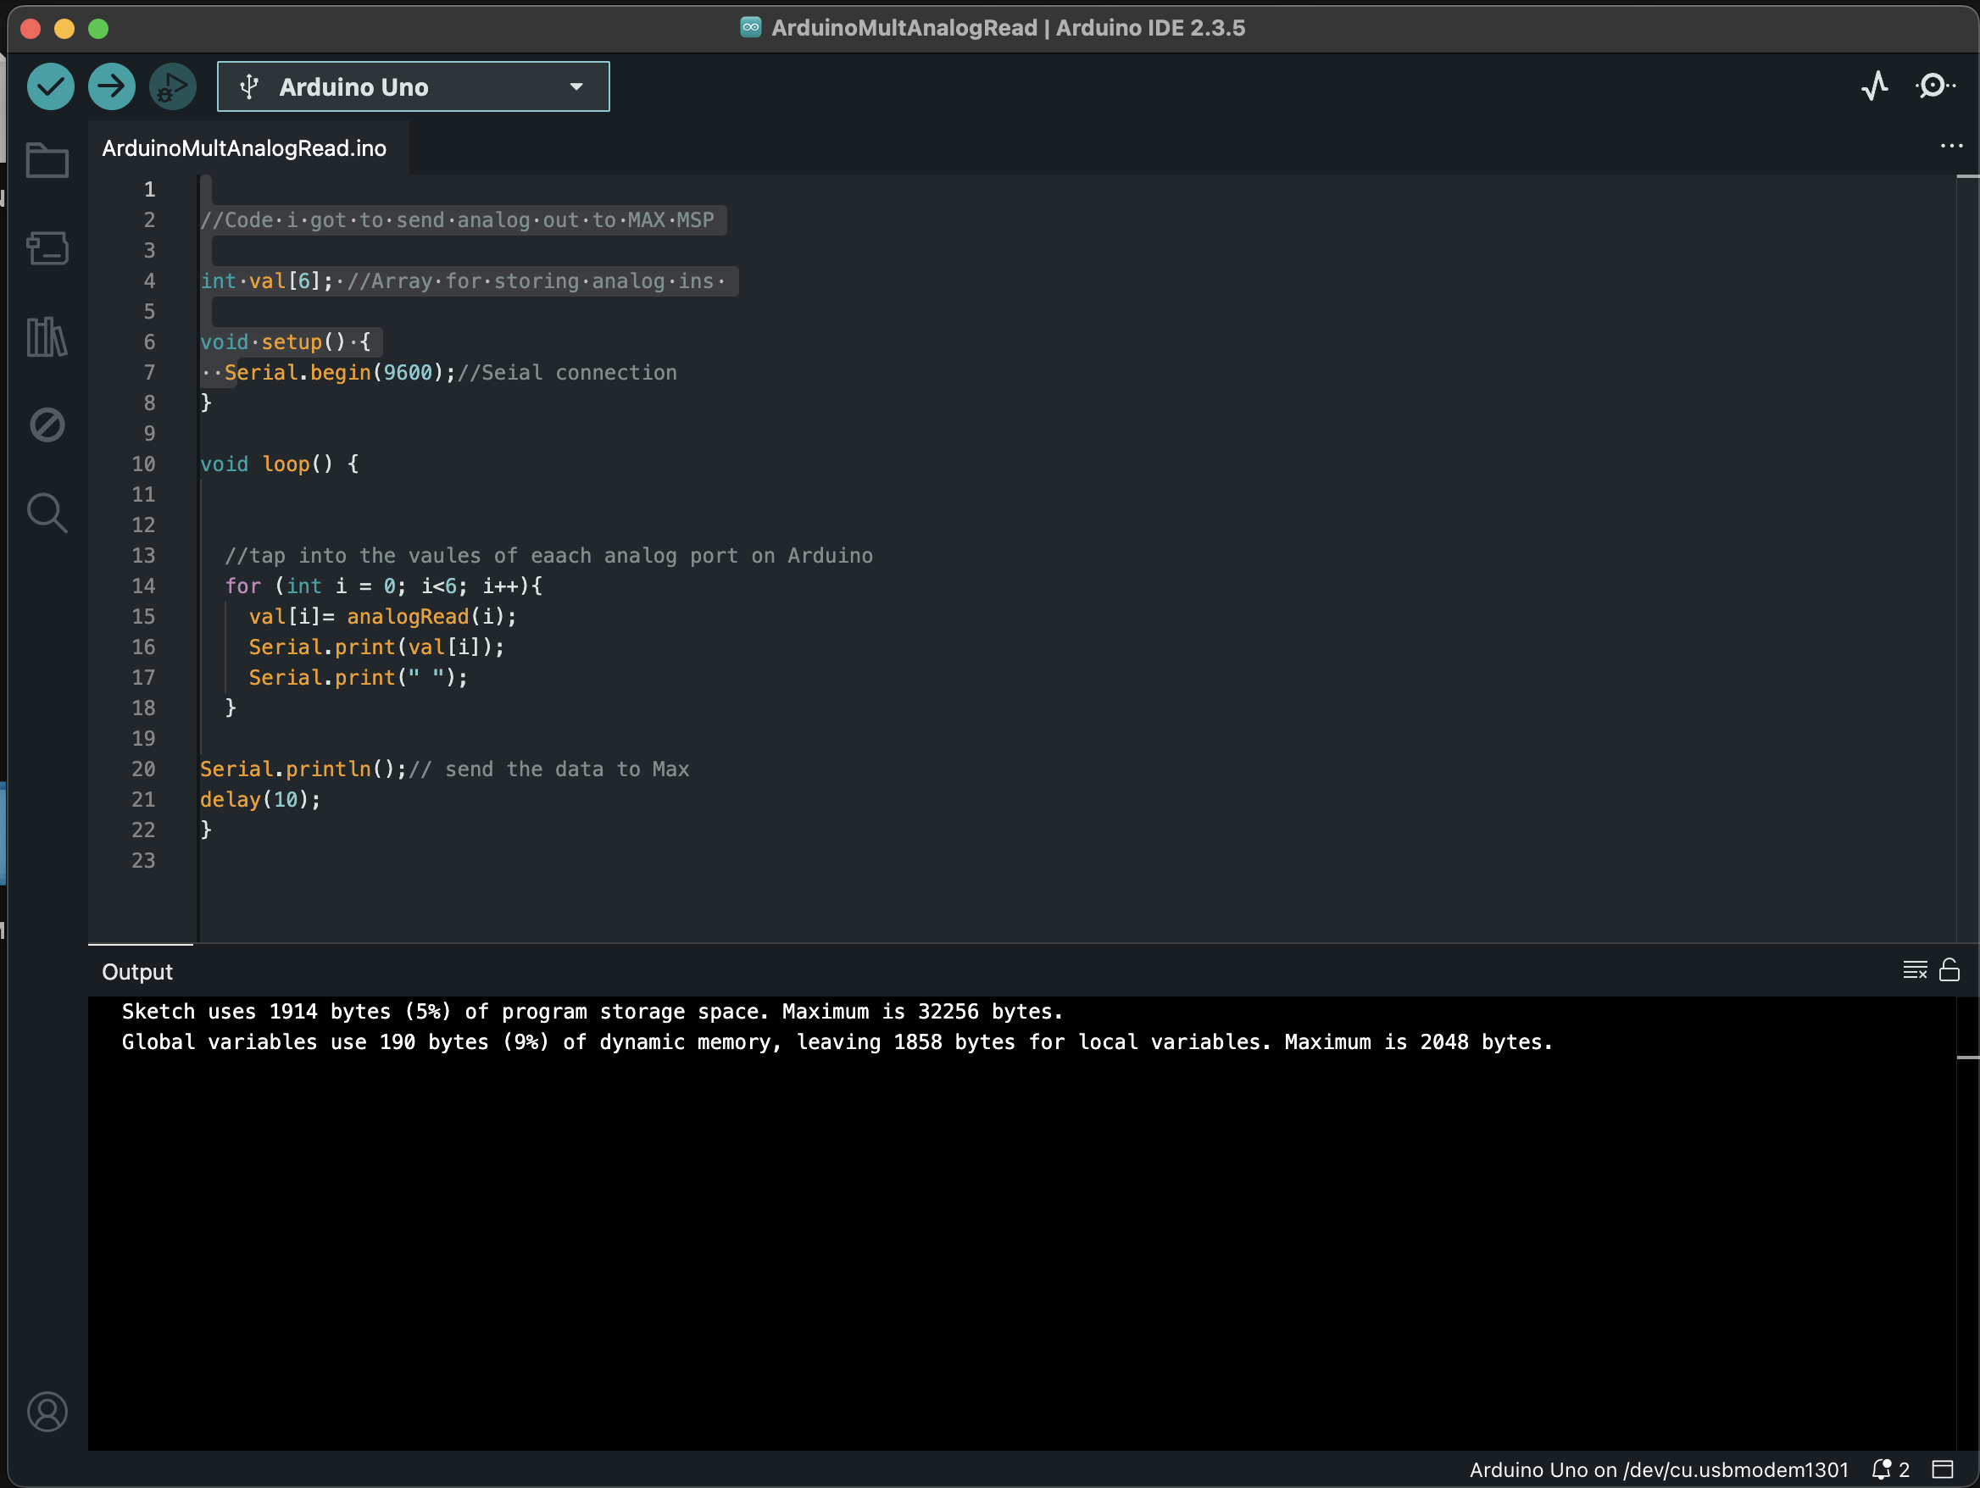Open the Debug sidebar panel
The image size is (1980, 1488).
click(x=47, y=425)
